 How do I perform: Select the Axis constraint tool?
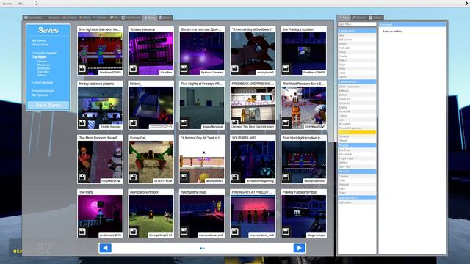point(357,35)
